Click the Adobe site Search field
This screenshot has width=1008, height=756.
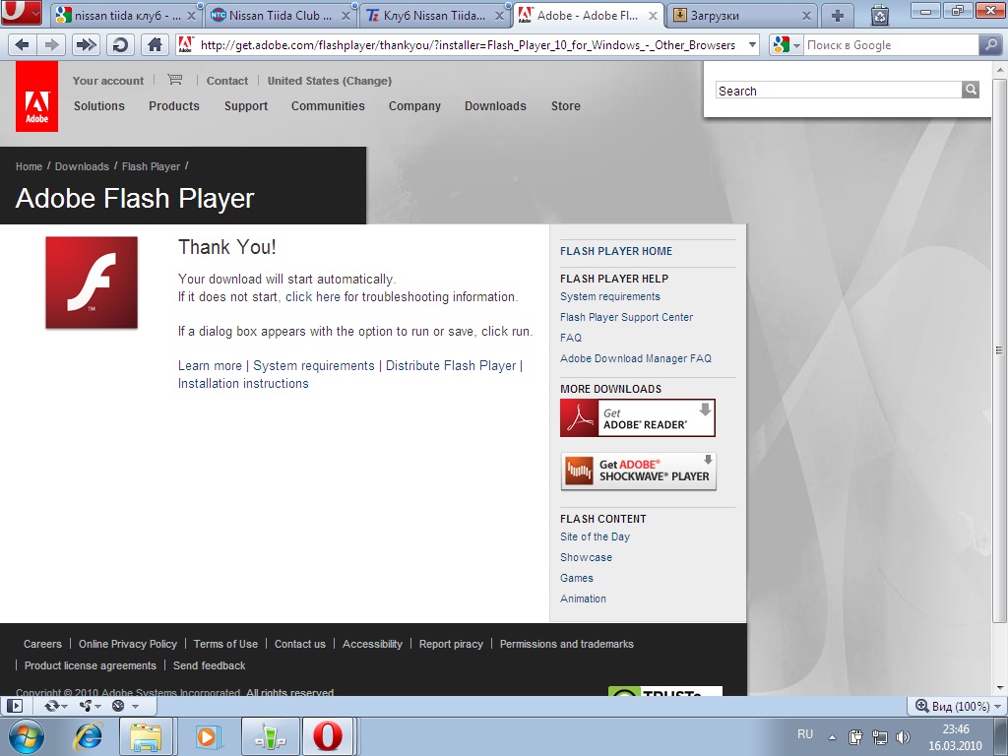pos(839,91)
